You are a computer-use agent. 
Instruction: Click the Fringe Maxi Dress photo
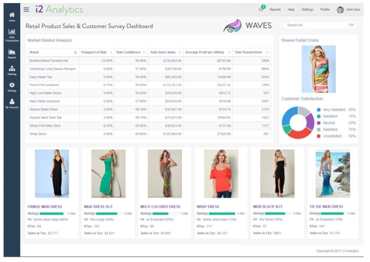[52, 173]
